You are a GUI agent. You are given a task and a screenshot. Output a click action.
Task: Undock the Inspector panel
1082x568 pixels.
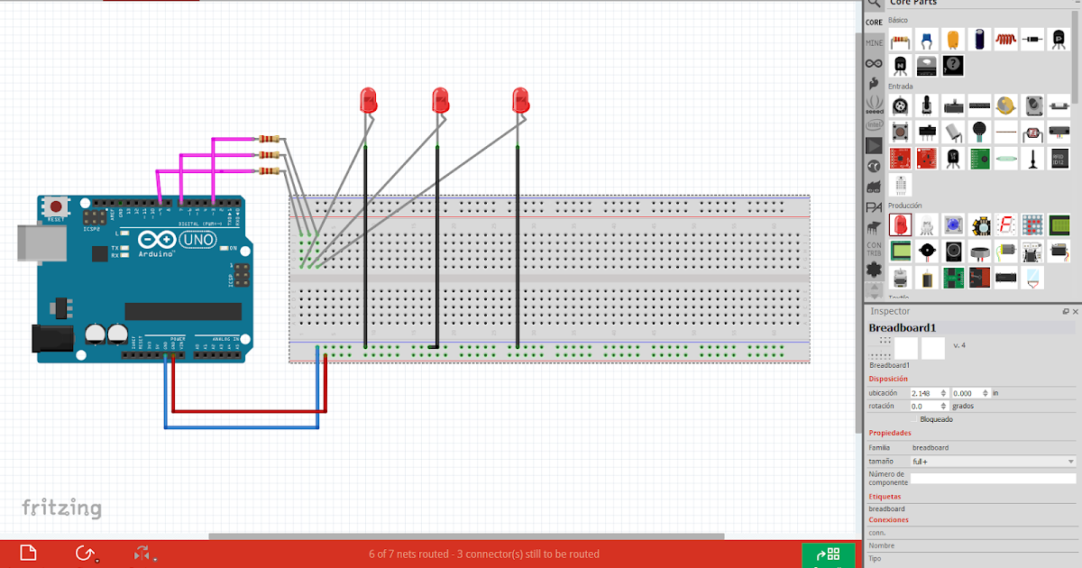pos(1066,310)
